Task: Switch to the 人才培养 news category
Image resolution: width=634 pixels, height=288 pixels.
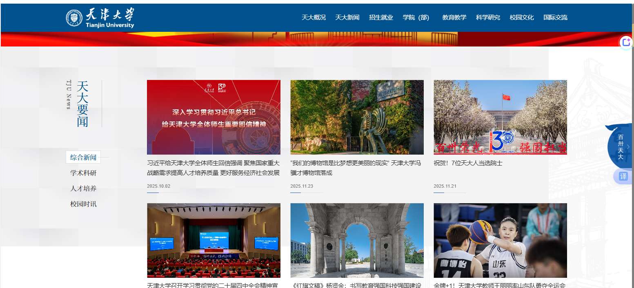Action: tap(83, 188)
